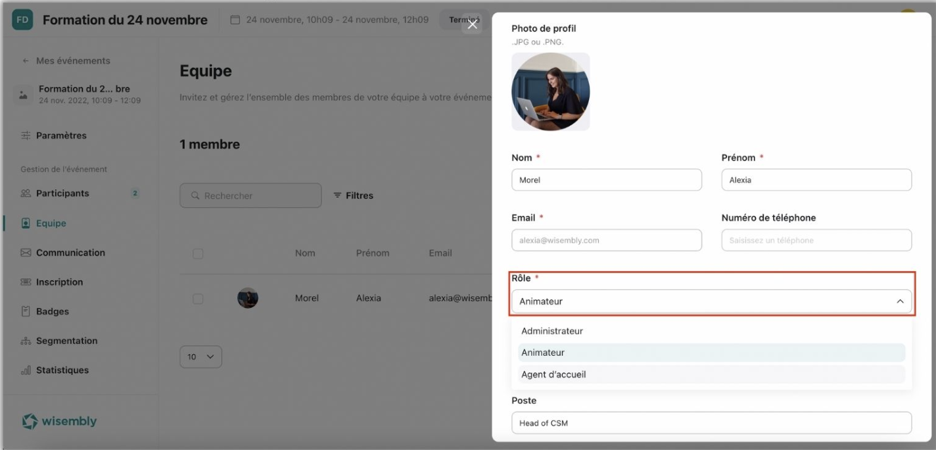Open the Filtres button
The image size is (936, 450).
[353, 195]
